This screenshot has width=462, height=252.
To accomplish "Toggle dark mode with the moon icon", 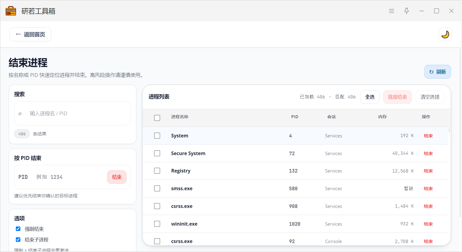I will [x=445, y=34].
